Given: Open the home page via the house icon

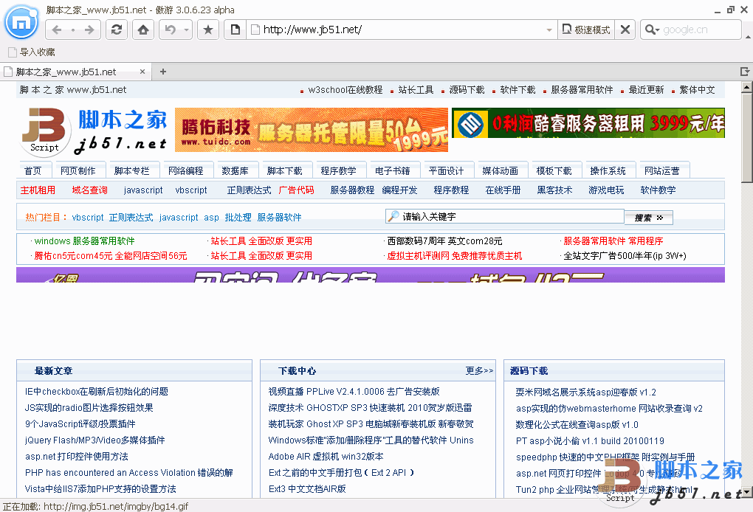Looking at the screenshot, I should point(142,30).
